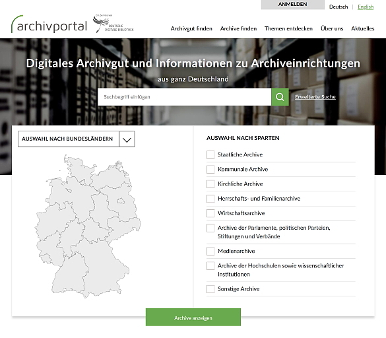The width and height of the screenshot is (386, 338).
Task: Click the Archive anzeigen button
Action: point(193,318)
